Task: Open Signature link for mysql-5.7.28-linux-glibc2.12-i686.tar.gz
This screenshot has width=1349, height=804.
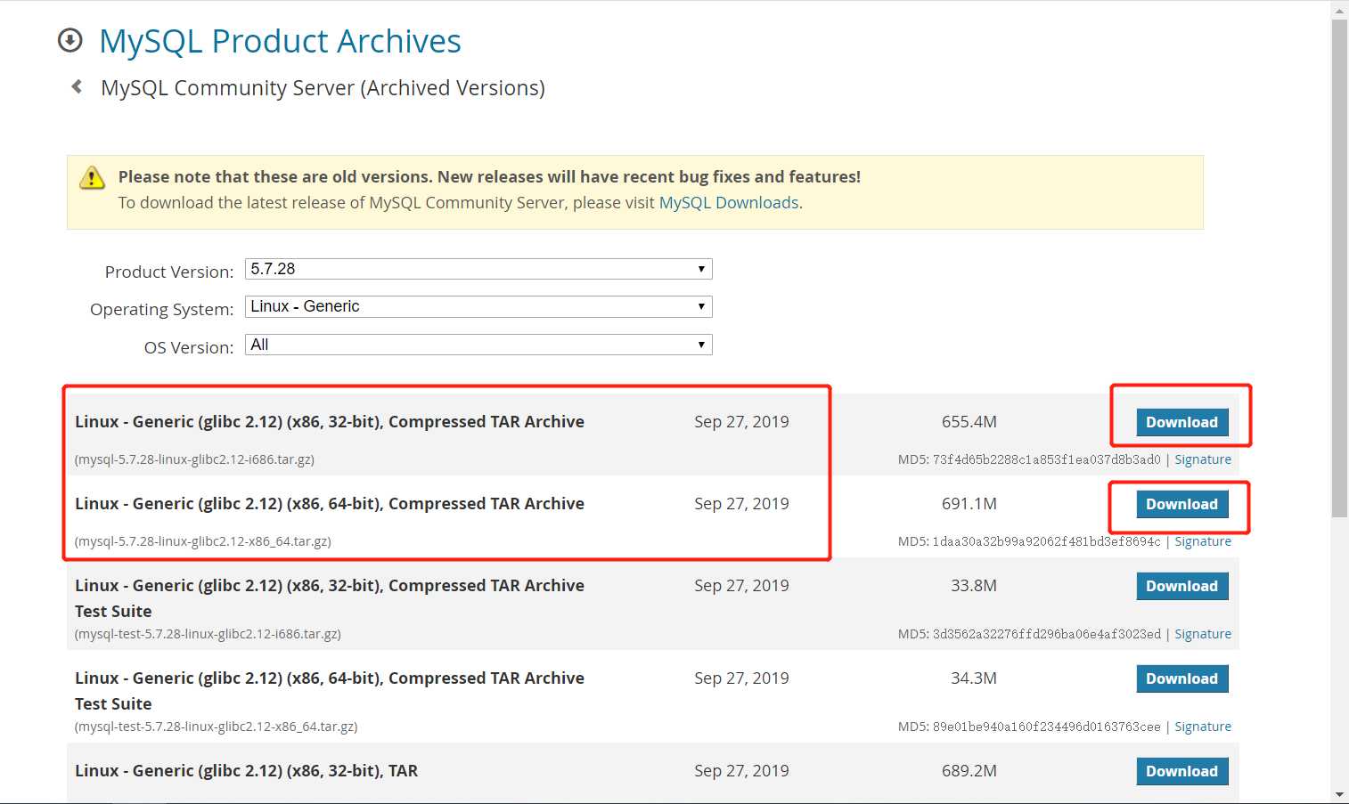Action: point(1203,459)
